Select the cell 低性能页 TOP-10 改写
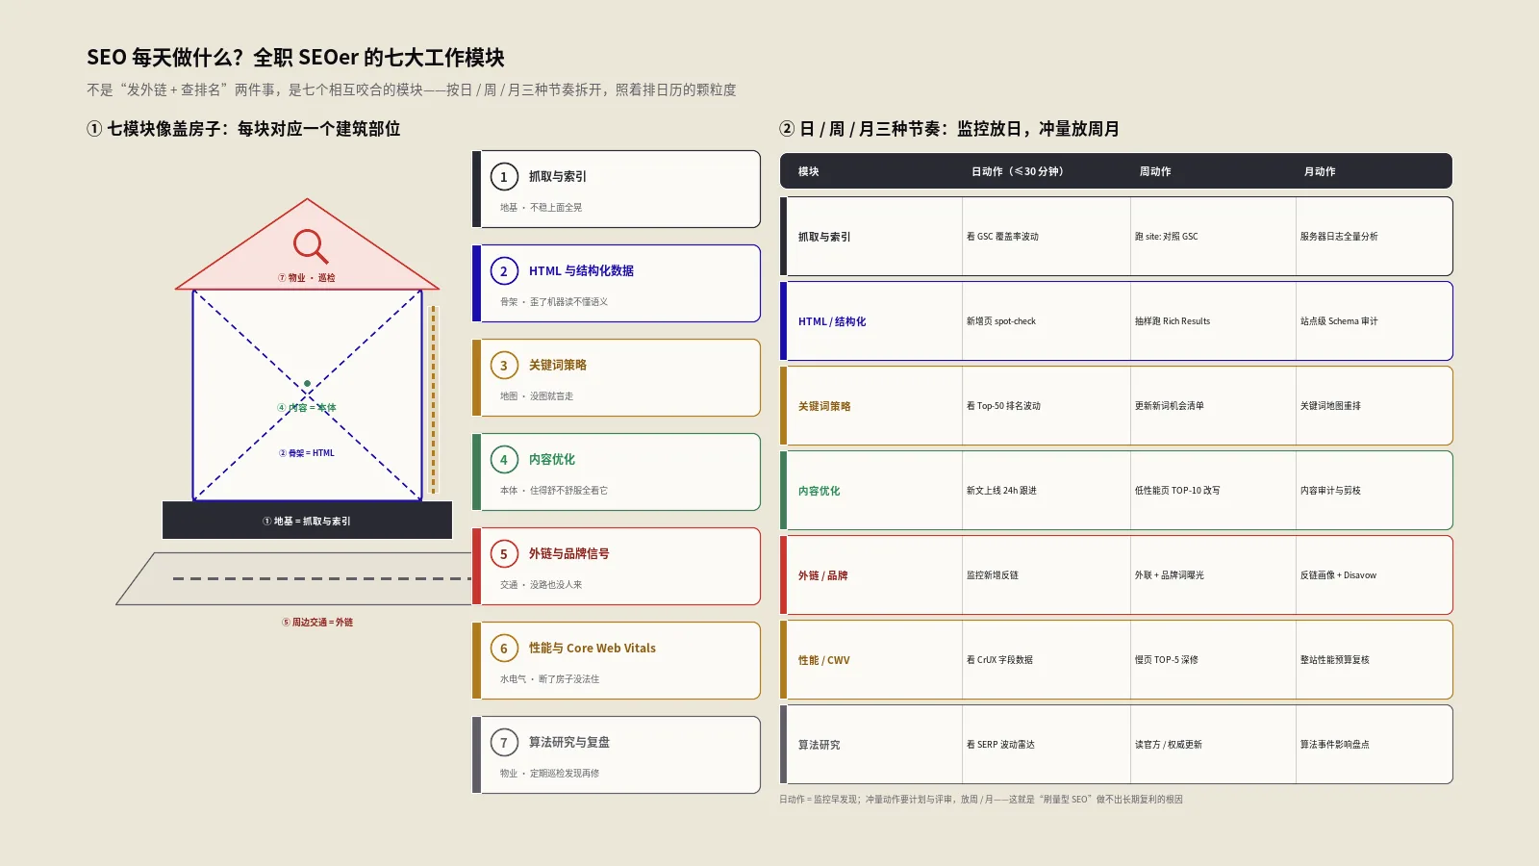The width and height of the screenshot is (1539, 866). pyautogui.click(x=1177, y=491)
